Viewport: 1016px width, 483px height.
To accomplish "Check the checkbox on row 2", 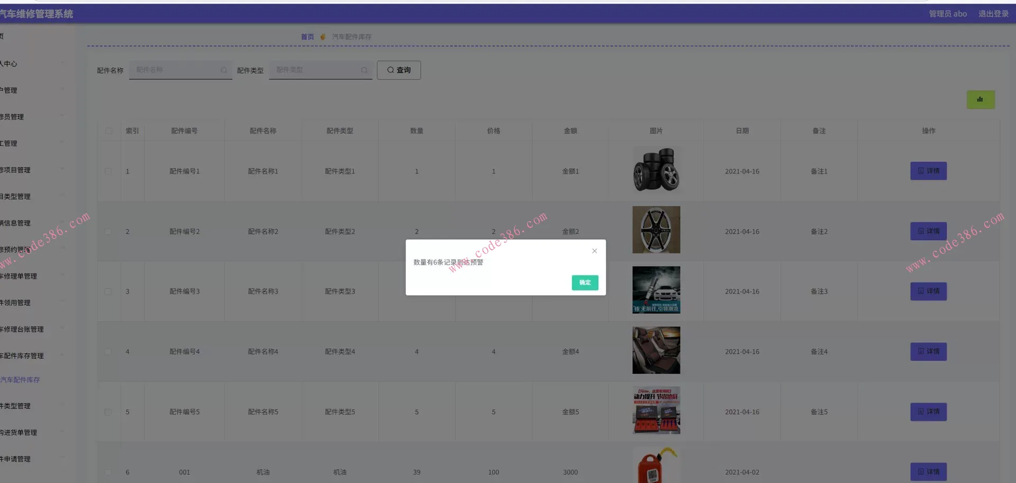I will click(x=109, y=232).
